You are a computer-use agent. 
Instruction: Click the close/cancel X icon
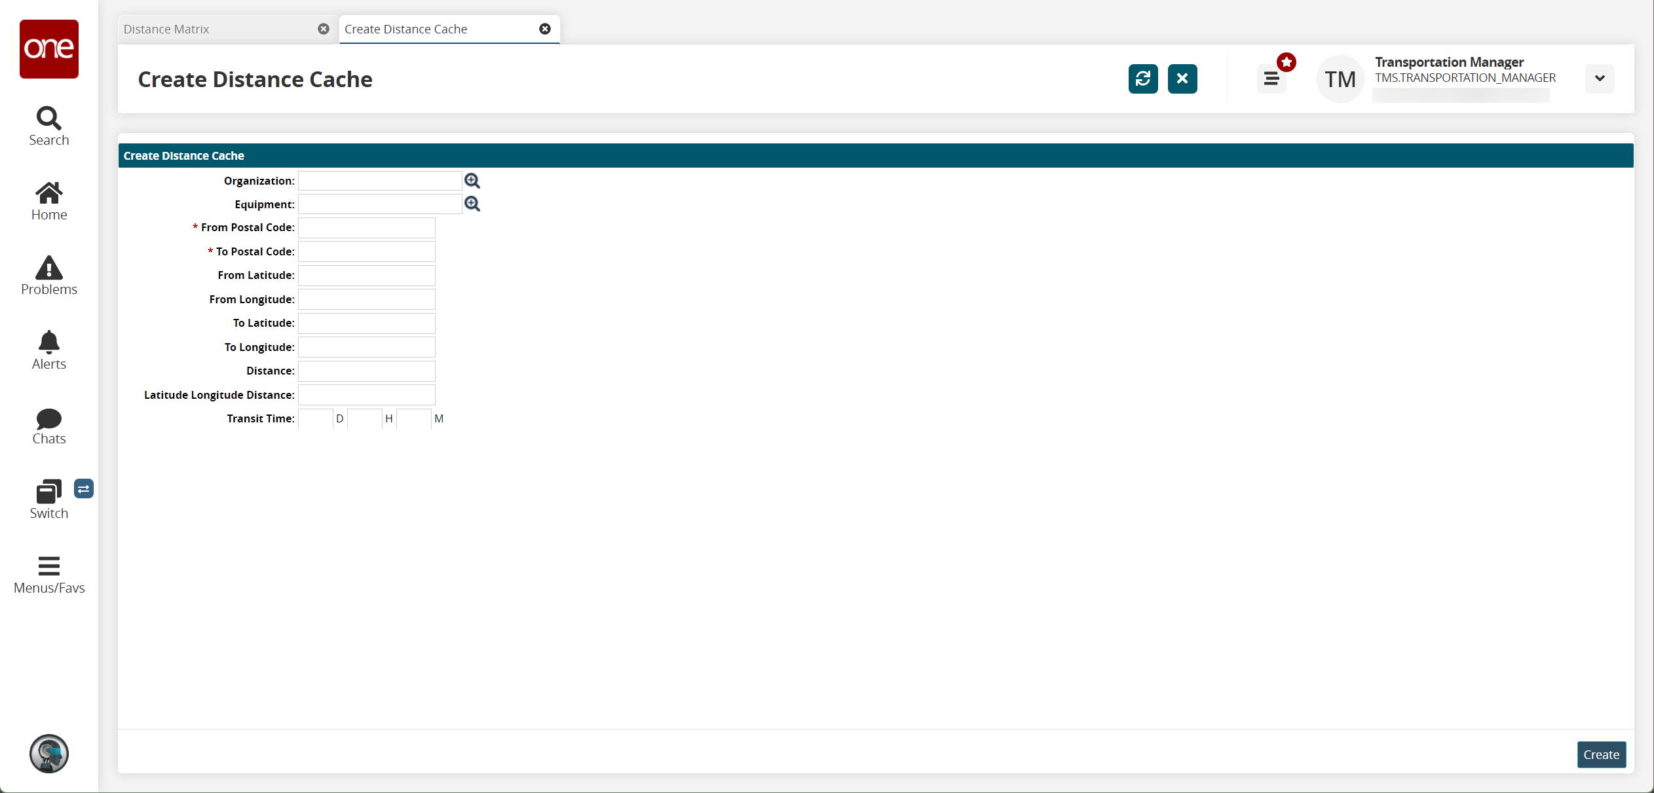(1182, 78)
